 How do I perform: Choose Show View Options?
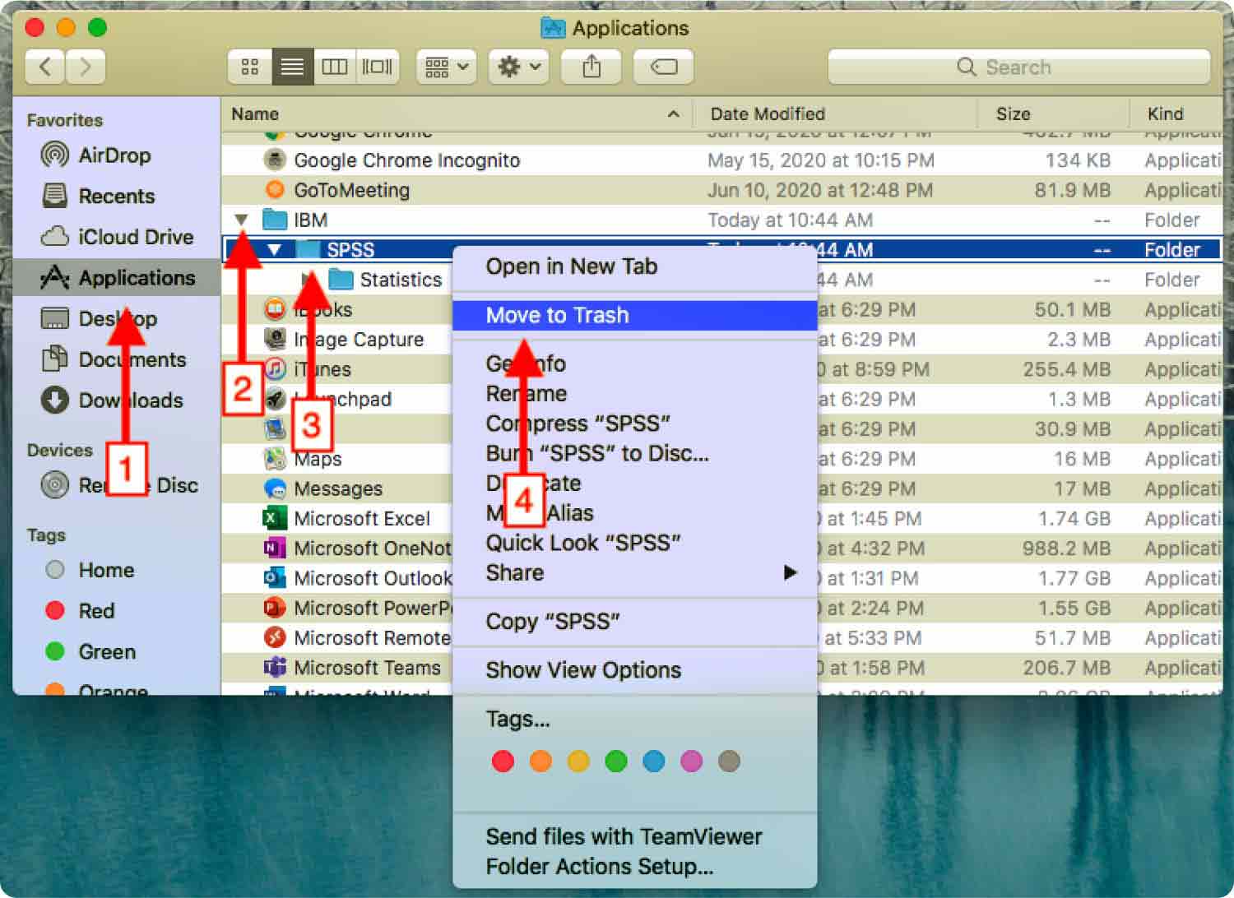point(634,670)
